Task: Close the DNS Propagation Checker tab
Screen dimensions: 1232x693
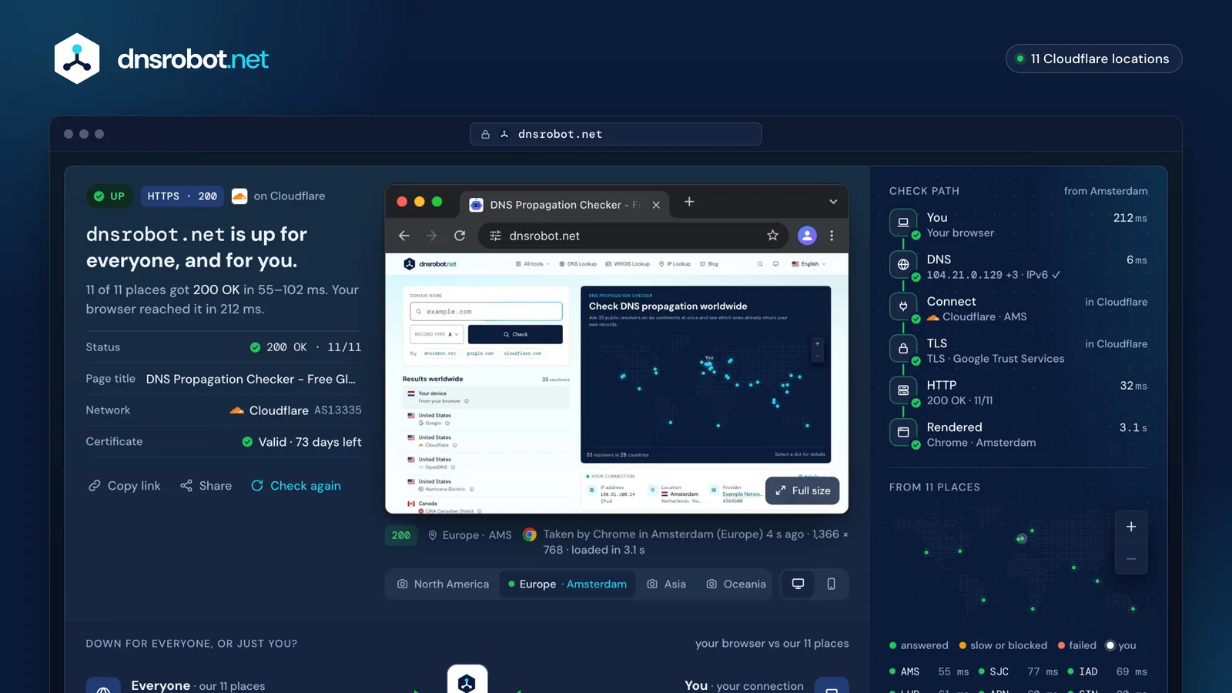Action: click(656, 205)
